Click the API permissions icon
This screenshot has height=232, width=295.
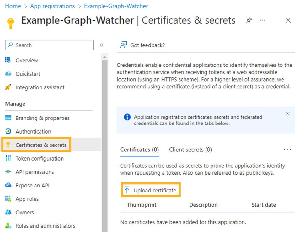(8, 172)
